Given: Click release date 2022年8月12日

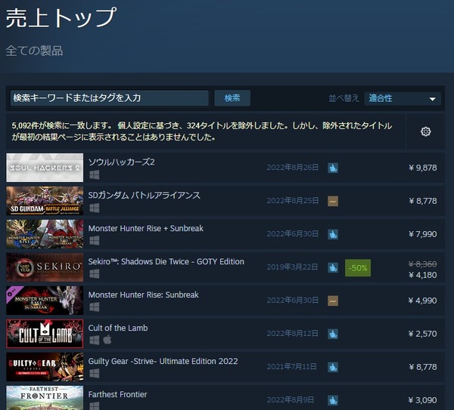Looking at the screenshot, I should (293, 334).
